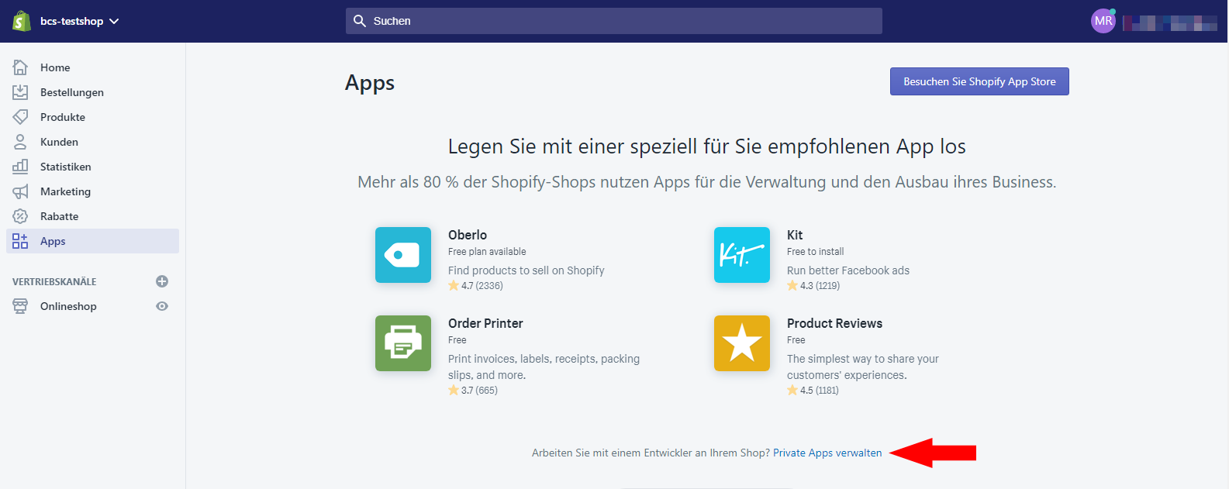Click the Product Reviews rating 4.5 (1181)
The image size is (1229, 489).
click(813, 391)
